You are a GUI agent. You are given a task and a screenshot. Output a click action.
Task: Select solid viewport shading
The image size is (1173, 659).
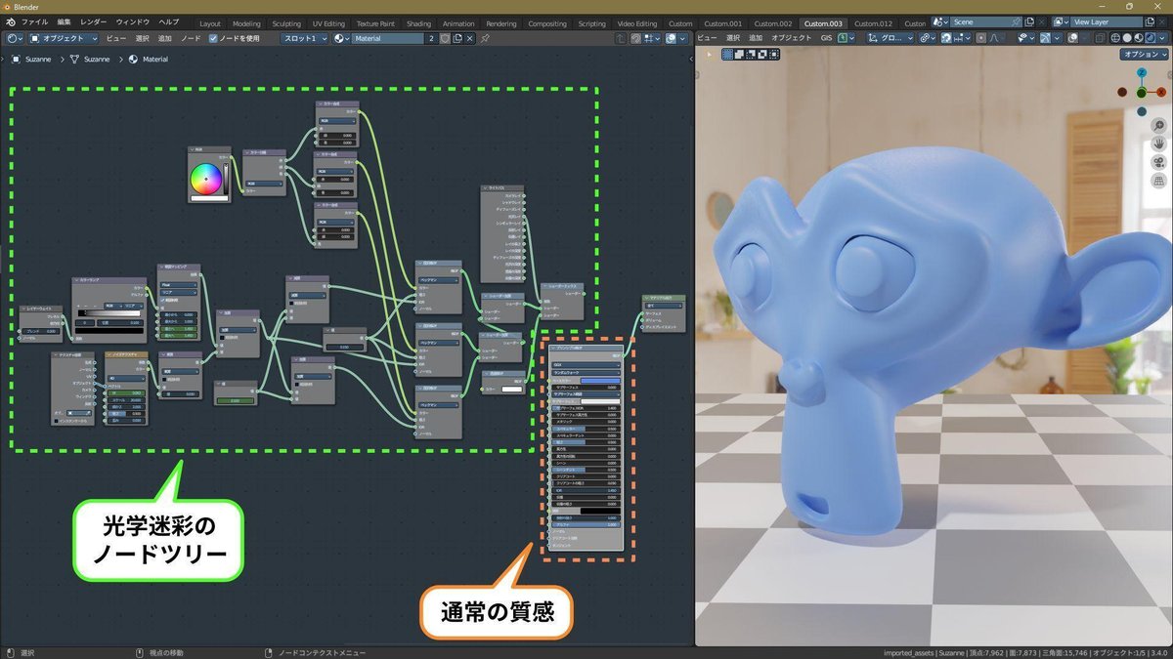(1127, 38)
